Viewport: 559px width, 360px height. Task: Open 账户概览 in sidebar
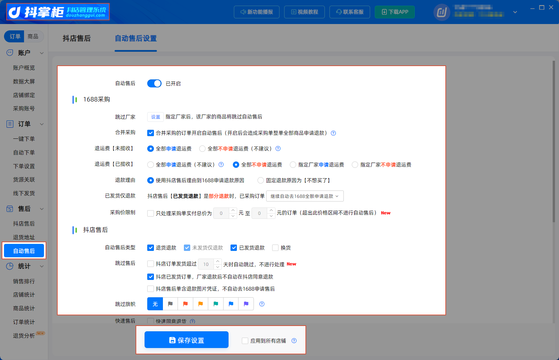pos(24,68)
